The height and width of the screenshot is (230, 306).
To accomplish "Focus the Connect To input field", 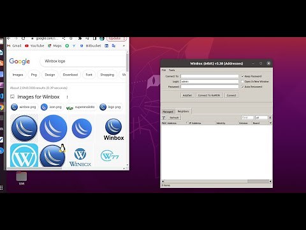I will [210, 76].
